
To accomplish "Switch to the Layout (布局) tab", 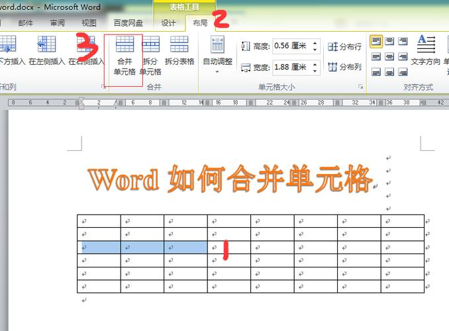I will pyautogui.click(x=200, y=23).
